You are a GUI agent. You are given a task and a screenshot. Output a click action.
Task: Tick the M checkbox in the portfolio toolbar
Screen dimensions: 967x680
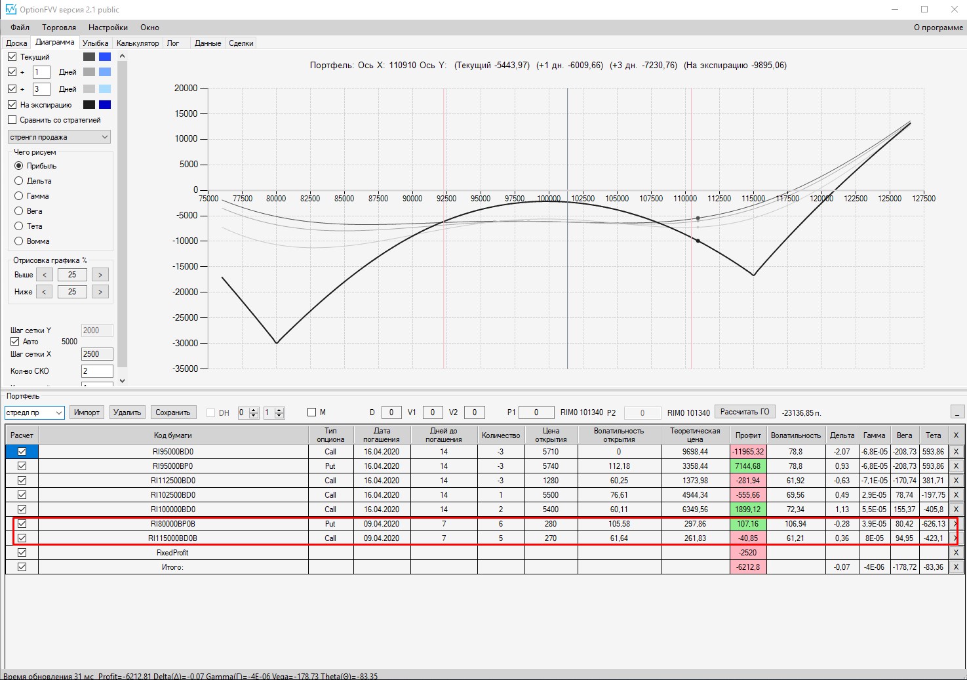pyautogui.click(x=312, y=412)
